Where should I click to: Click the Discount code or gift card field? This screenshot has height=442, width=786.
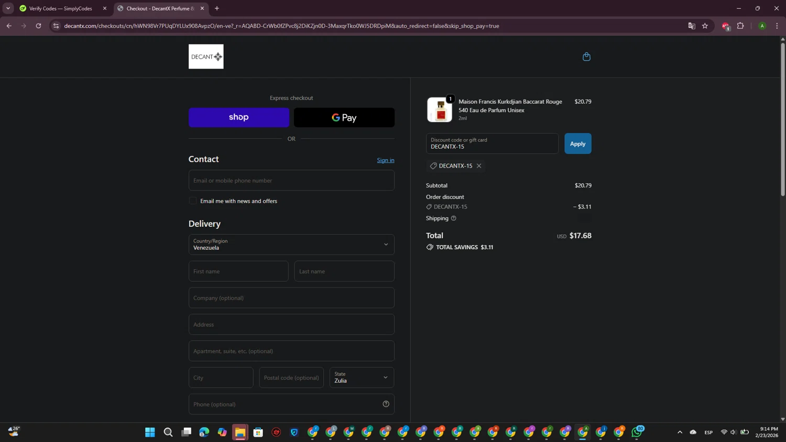click(492, 143)
